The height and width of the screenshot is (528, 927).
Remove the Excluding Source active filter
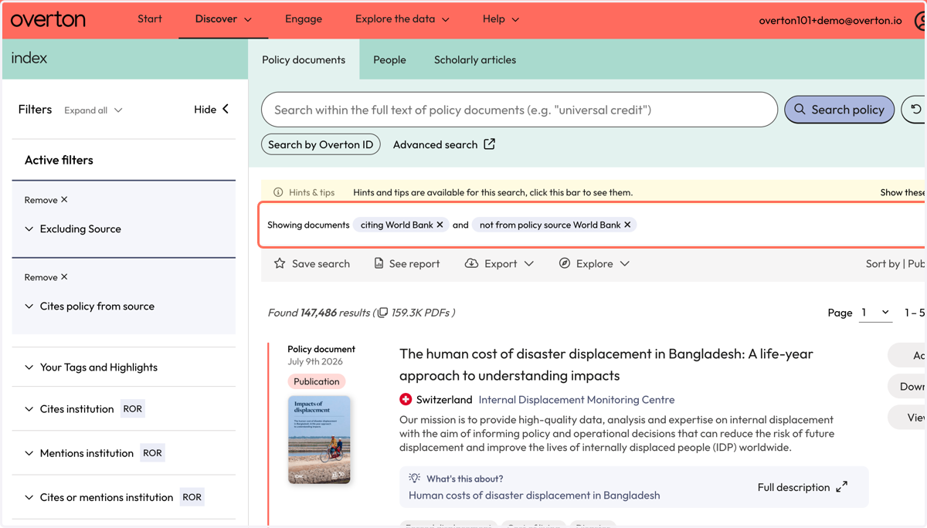click(46, 200)
